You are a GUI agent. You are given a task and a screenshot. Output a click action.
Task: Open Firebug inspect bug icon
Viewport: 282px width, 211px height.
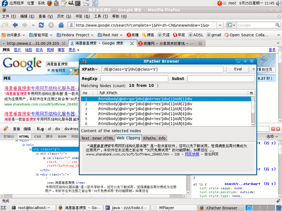point(6,129)
